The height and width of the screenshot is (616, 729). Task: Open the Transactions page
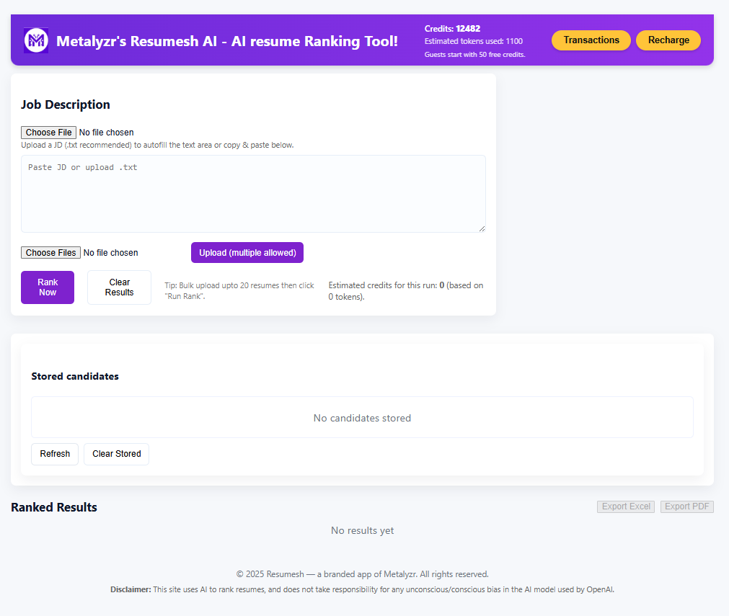pyautogui.click(x=591, y=40)
